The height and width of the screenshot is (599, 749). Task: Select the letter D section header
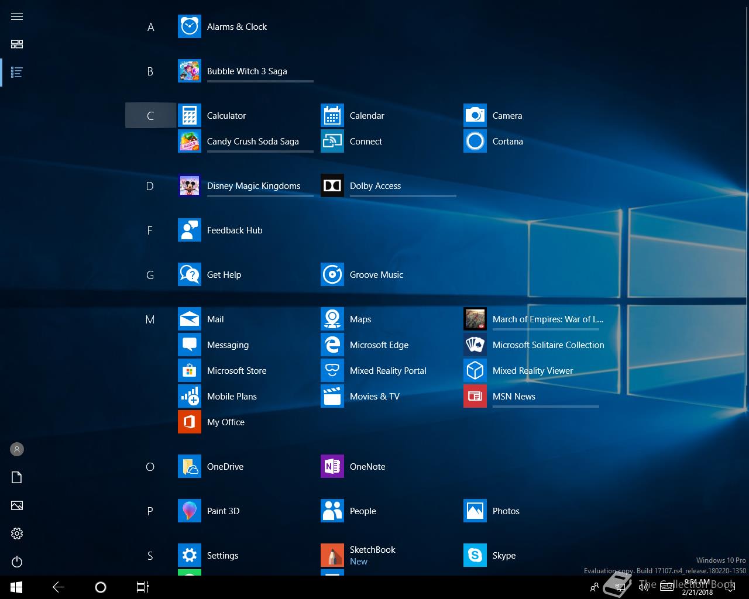tap(150, 186)
